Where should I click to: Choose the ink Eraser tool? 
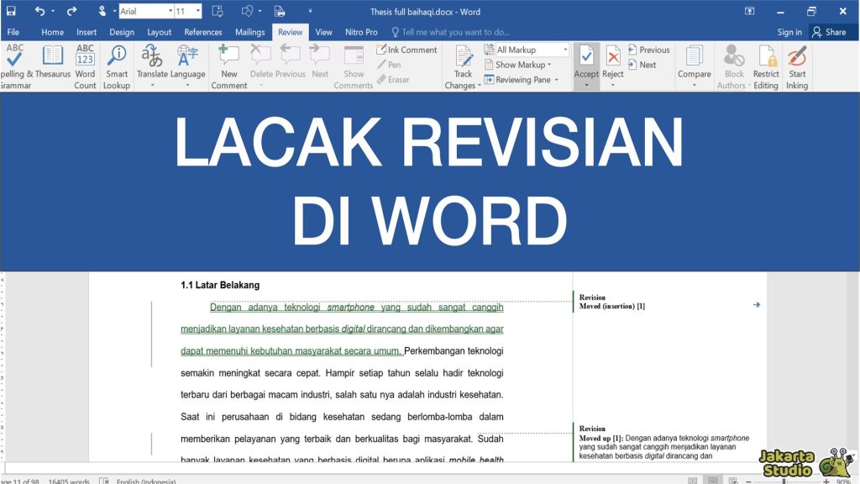(393, 80)
